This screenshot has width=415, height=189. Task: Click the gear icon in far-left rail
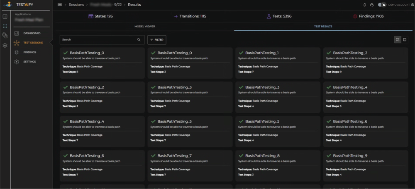click(x=5, y=46)
